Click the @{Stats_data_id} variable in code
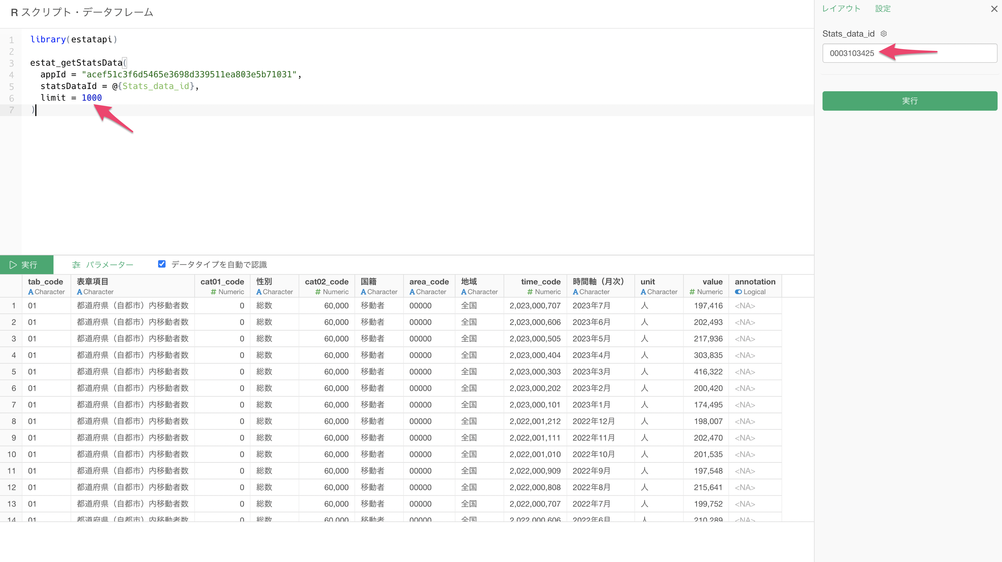Viewport: 1002px width, 562px height. tap(153, 86)
